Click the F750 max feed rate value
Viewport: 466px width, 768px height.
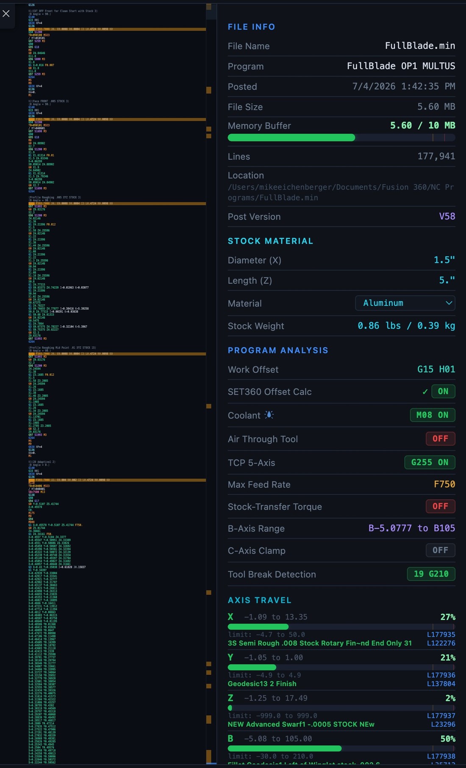click(x=444, y=484)
